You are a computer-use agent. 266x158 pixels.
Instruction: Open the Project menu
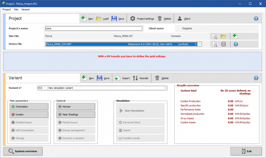click(7, 9)
